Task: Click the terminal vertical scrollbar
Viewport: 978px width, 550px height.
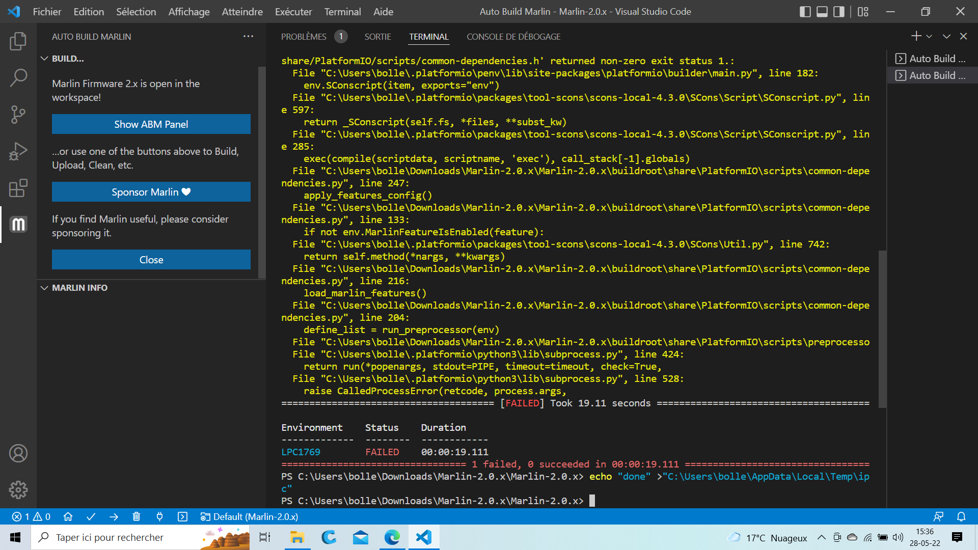Action: 883,328
